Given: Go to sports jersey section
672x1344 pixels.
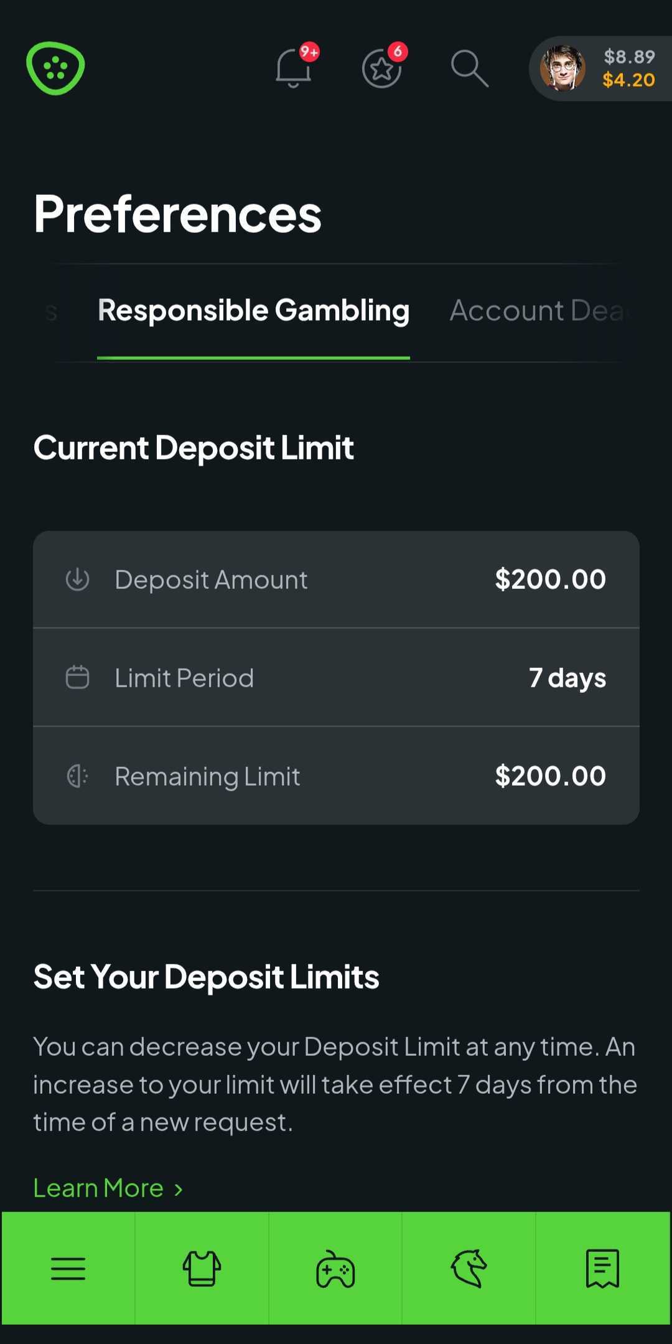Looking at the screenshot, I should [202, 1268].
